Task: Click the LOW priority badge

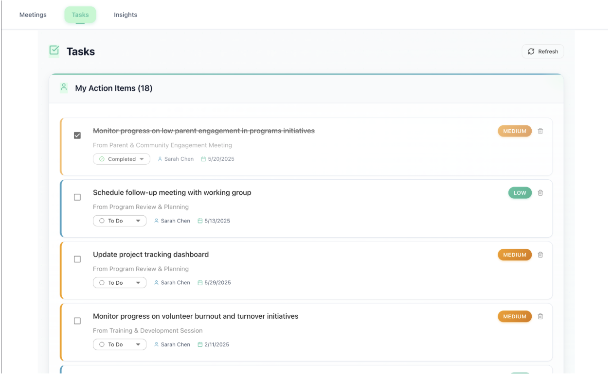Action: [x=520, y=193]
